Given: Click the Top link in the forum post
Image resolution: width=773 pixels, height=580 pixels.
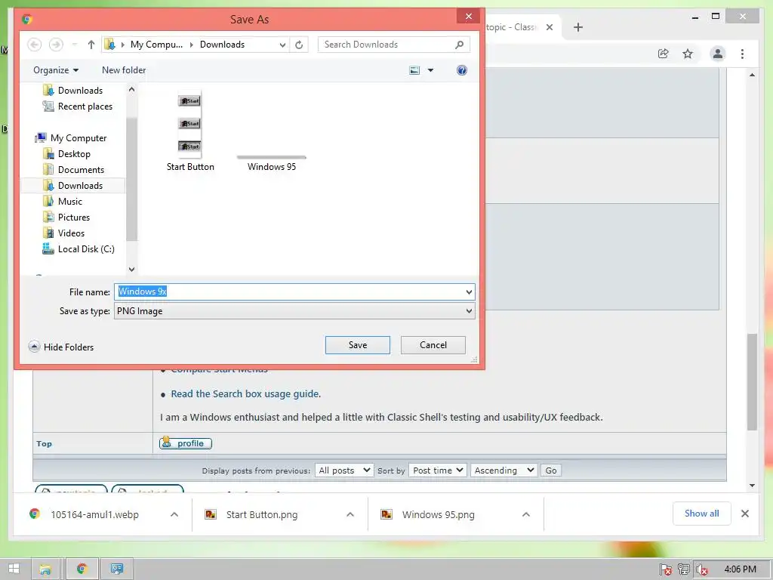Looking at the screenshot, I should (x=44, y=443).
